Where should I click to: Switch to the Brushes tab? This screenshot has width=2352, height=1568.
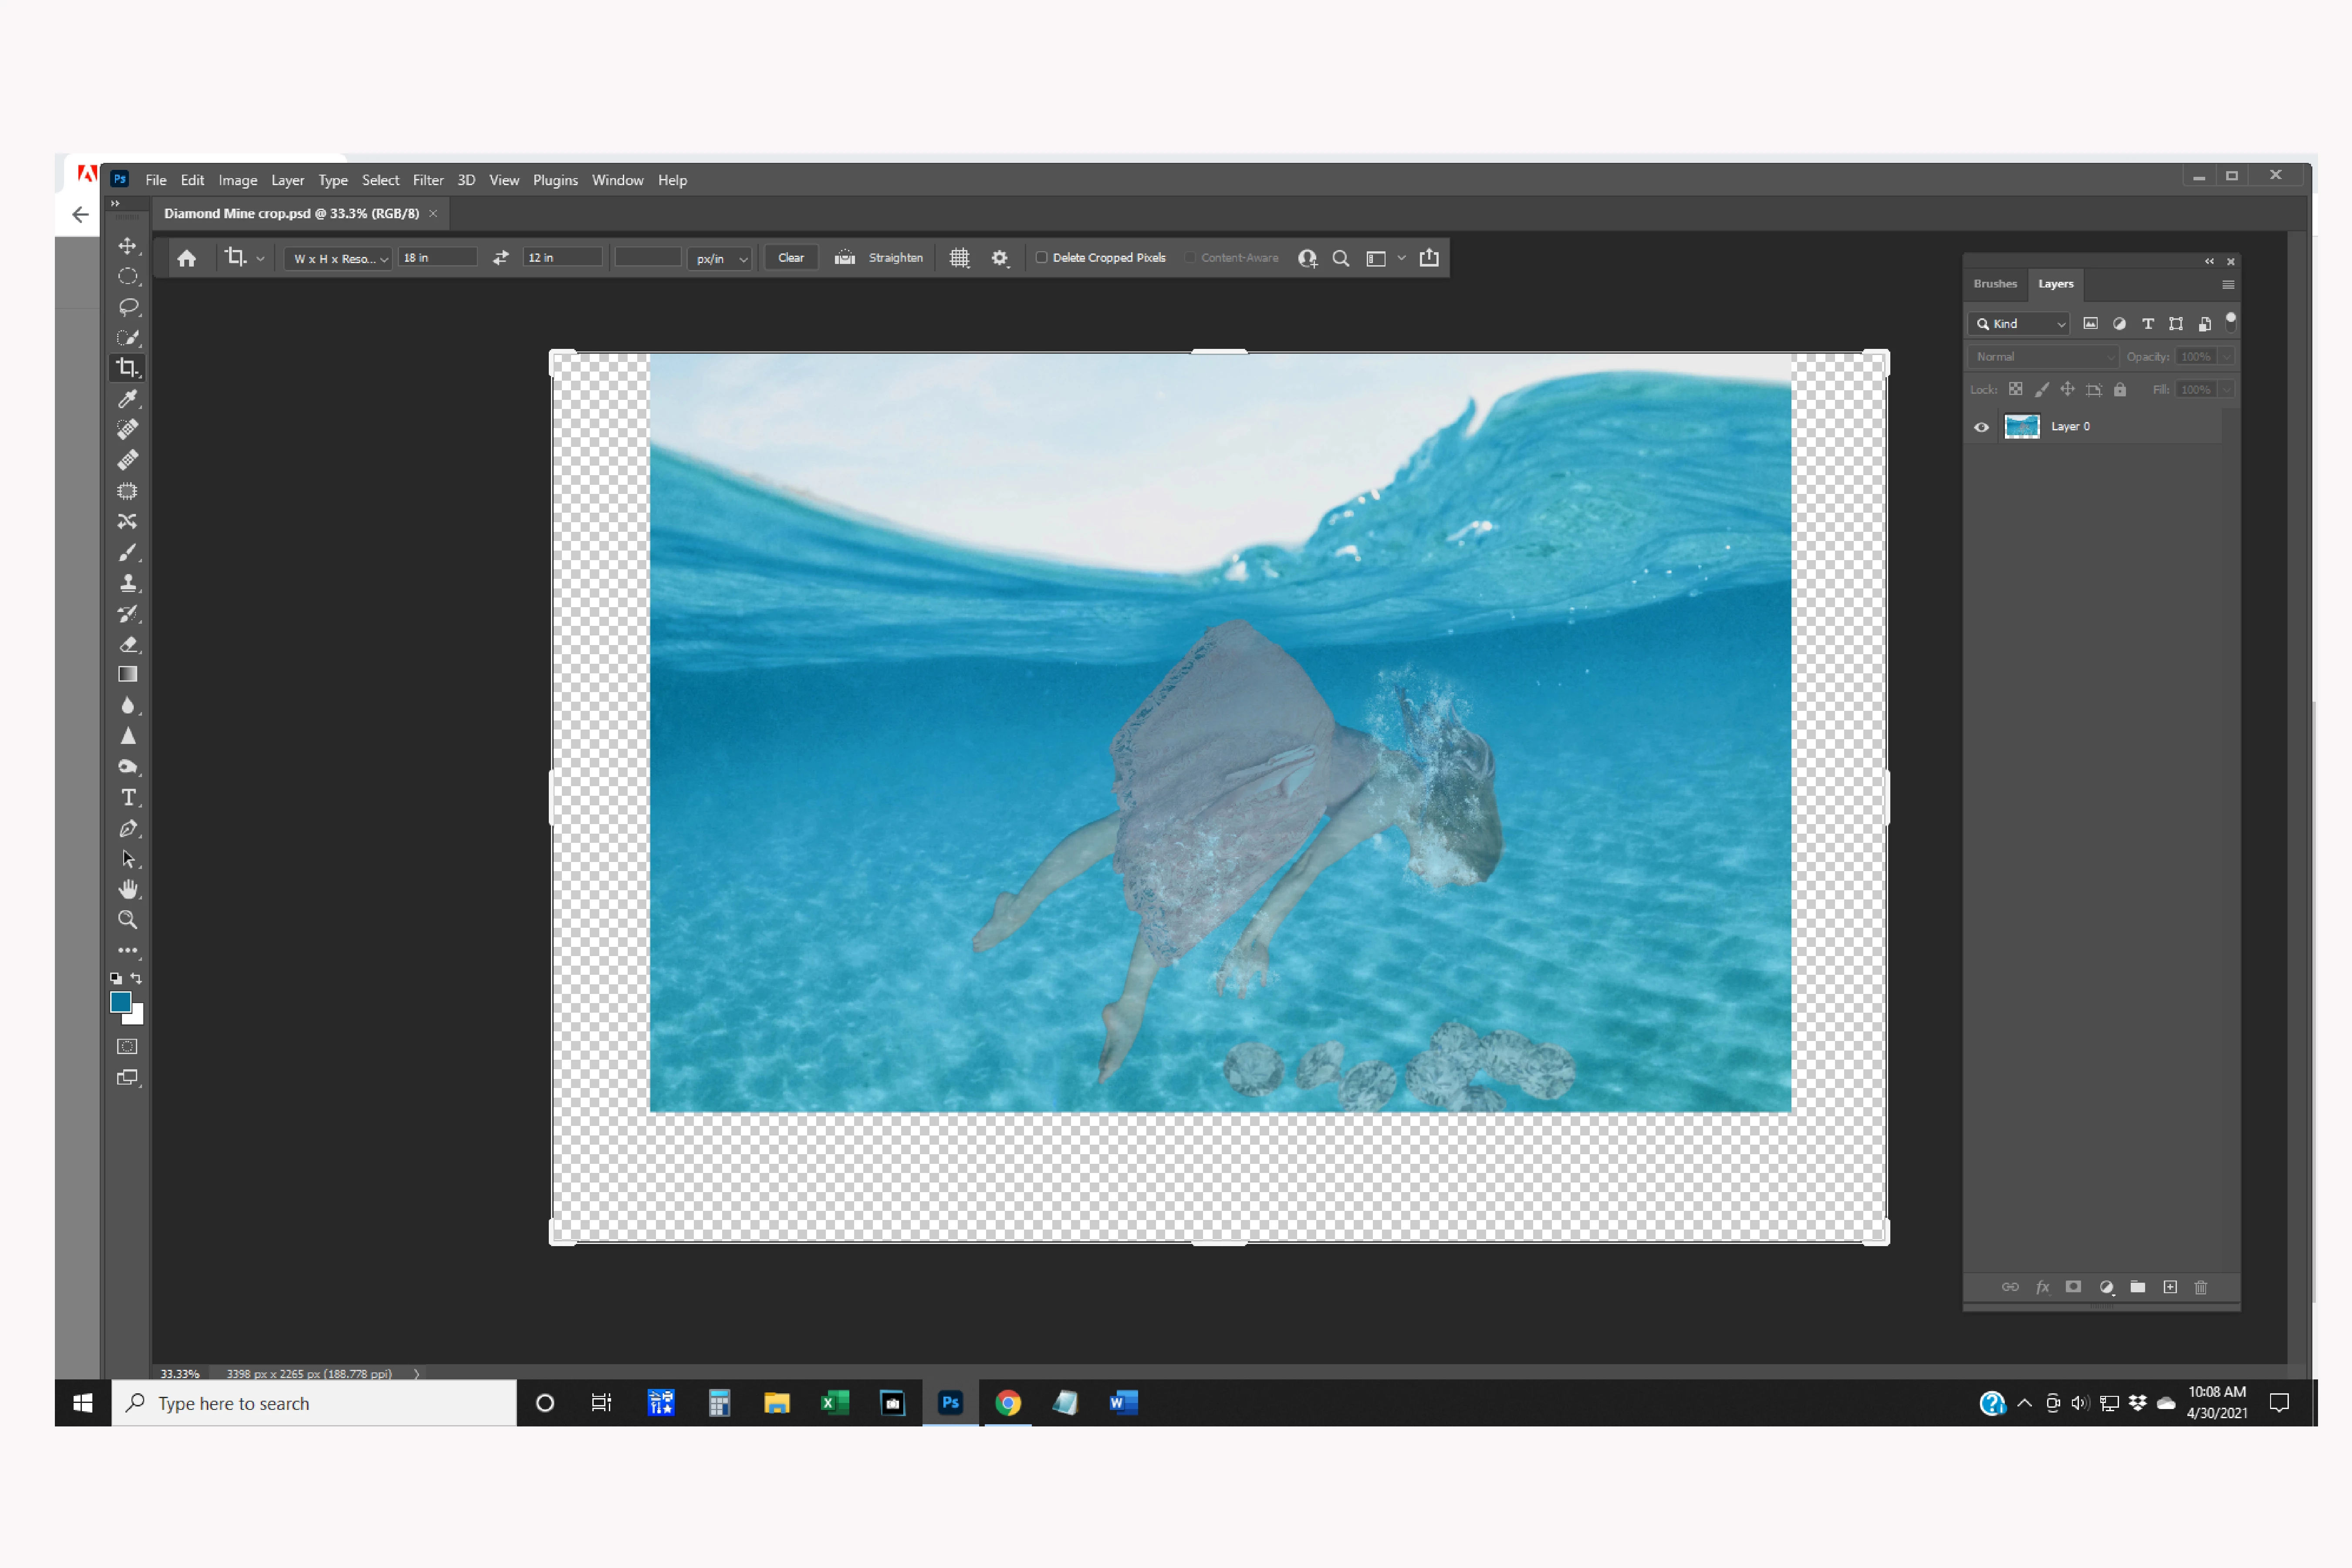1994,284
